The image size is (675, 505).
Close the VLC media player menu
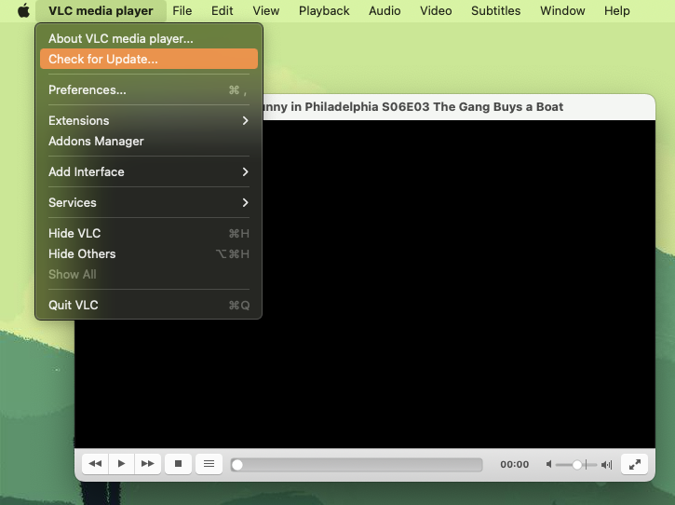(x=101, y=10)
